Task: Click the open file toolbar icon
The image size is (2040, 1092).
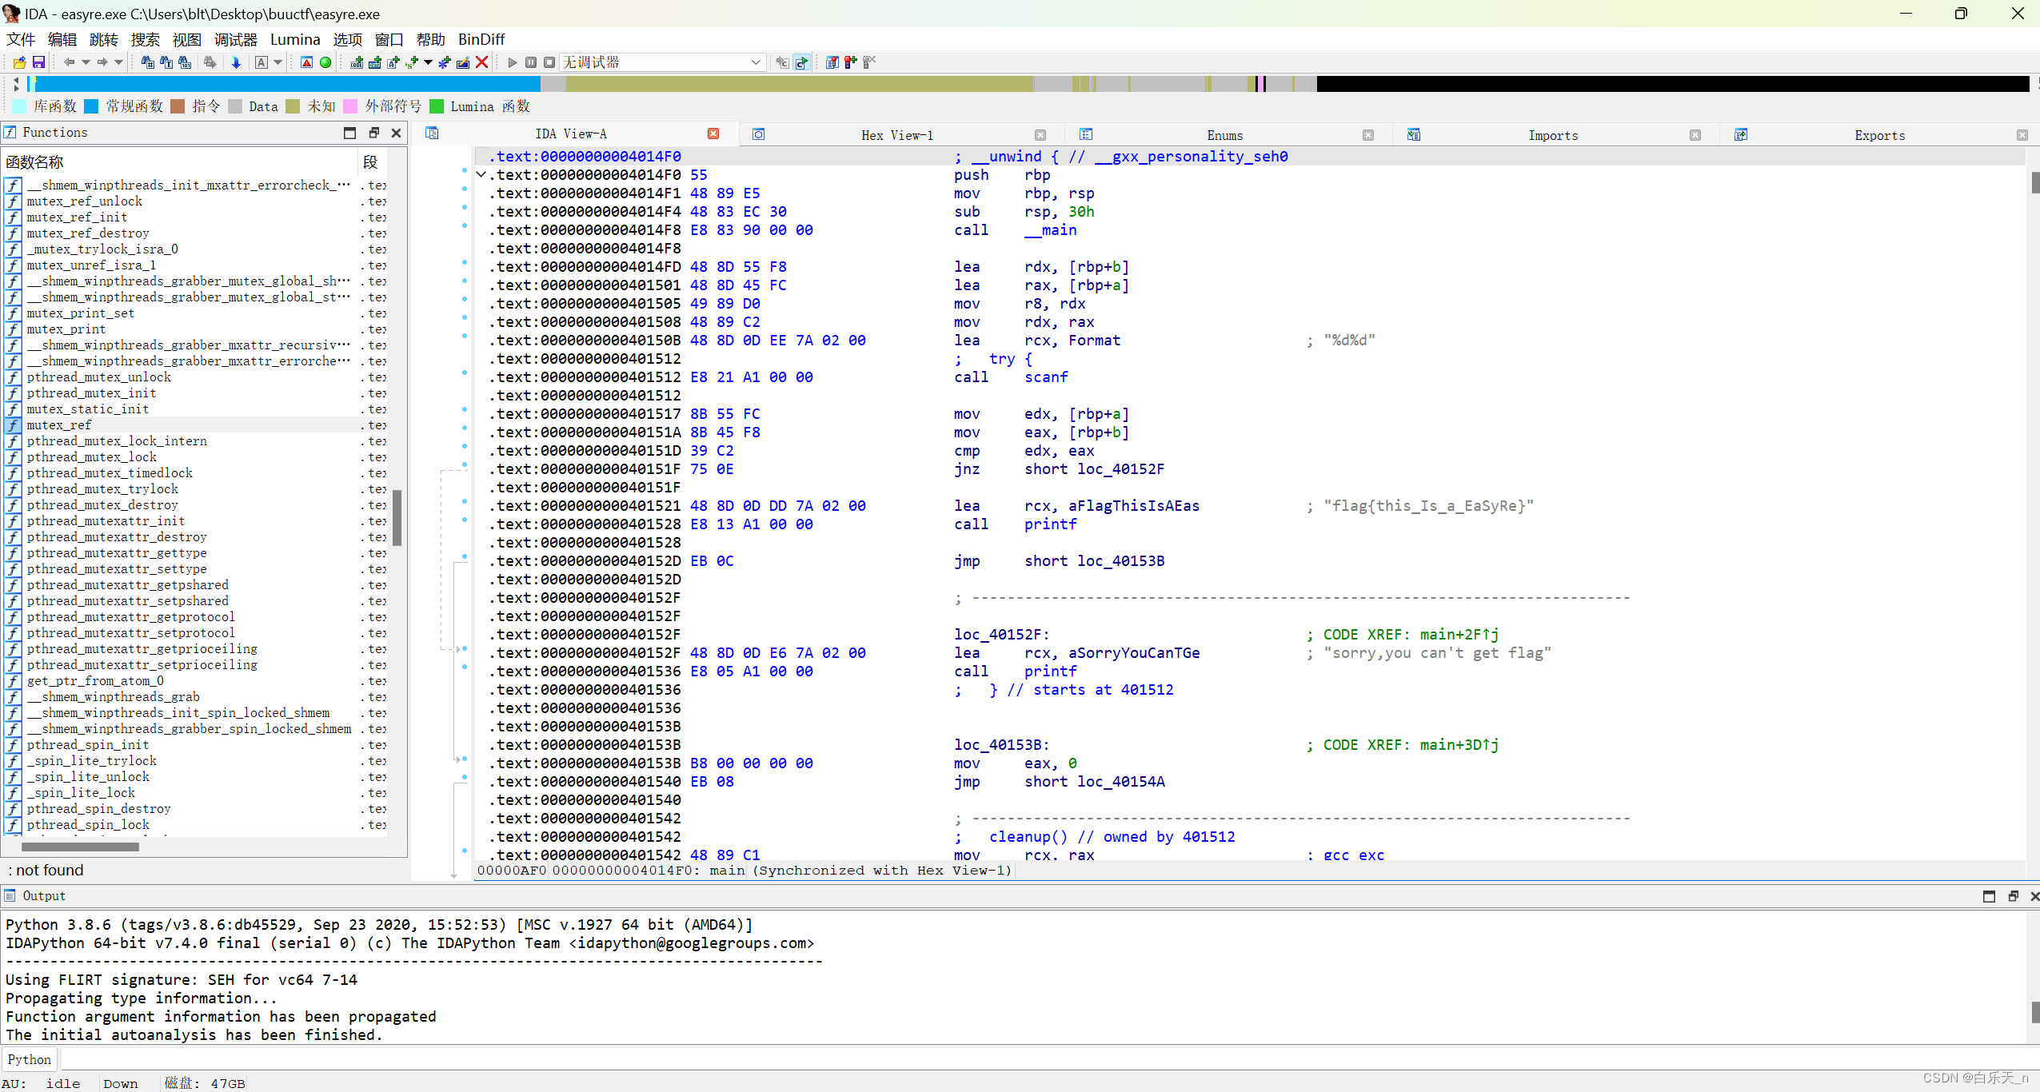Action: coord(19,62)
